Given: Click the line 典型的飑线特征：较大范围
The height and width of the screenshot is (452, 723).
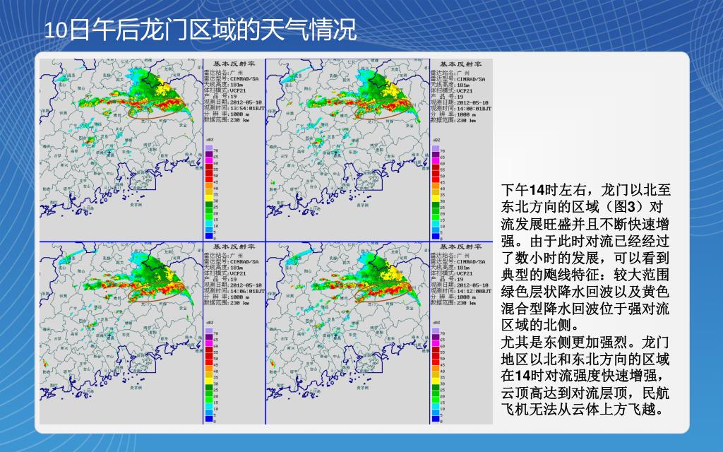Looking at the screenshot, I should (585, 275).
